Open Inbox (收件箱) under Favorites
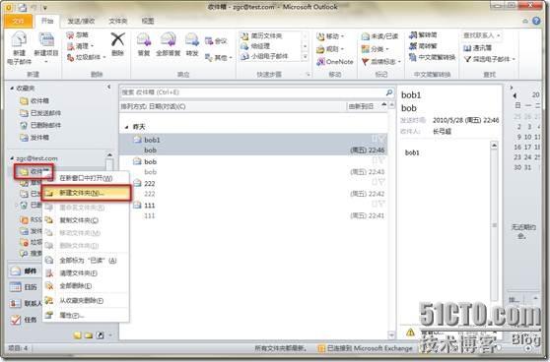 pyautogui.click(x=34, y=101)
